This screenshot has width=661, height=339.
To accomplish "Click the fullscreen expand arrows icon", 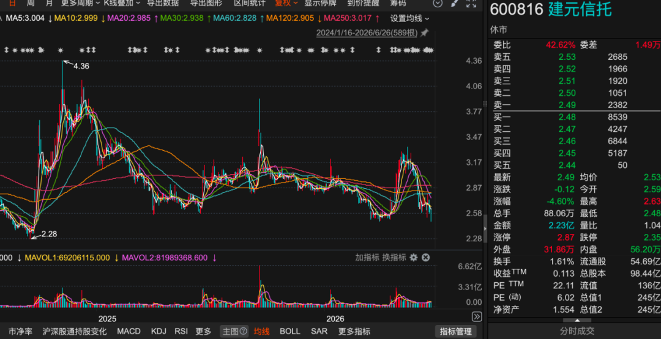I will pyautogui.click(x=471, y=4).
